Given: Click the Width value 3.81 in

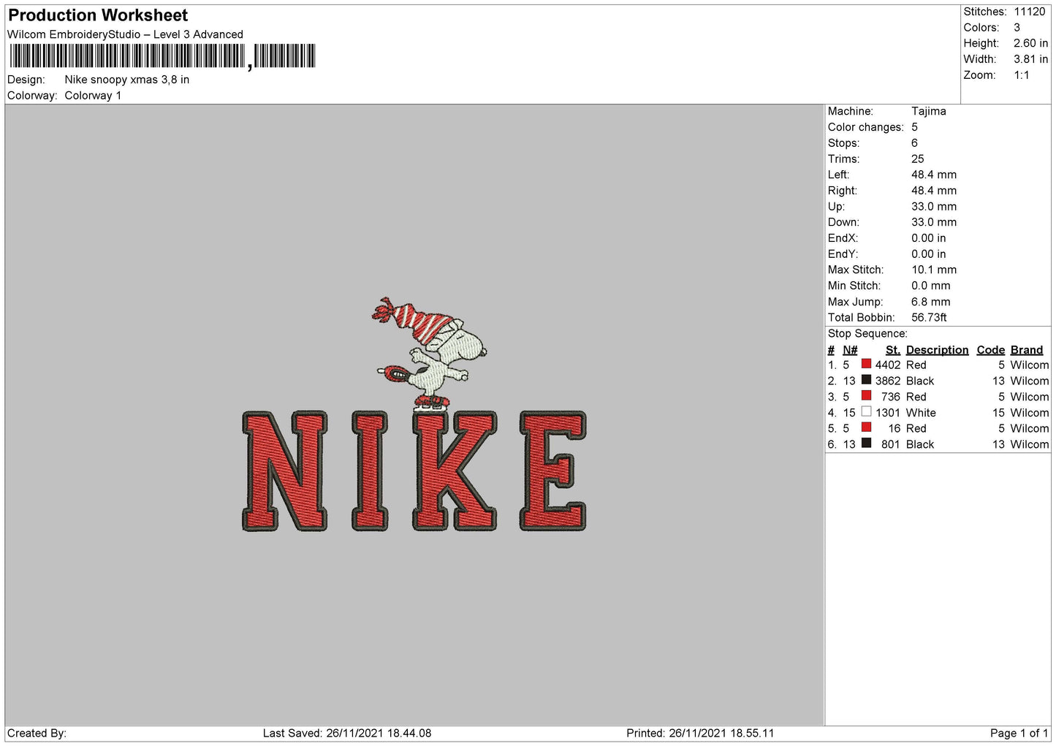Looking at the screenshot, I should 1030,59.
